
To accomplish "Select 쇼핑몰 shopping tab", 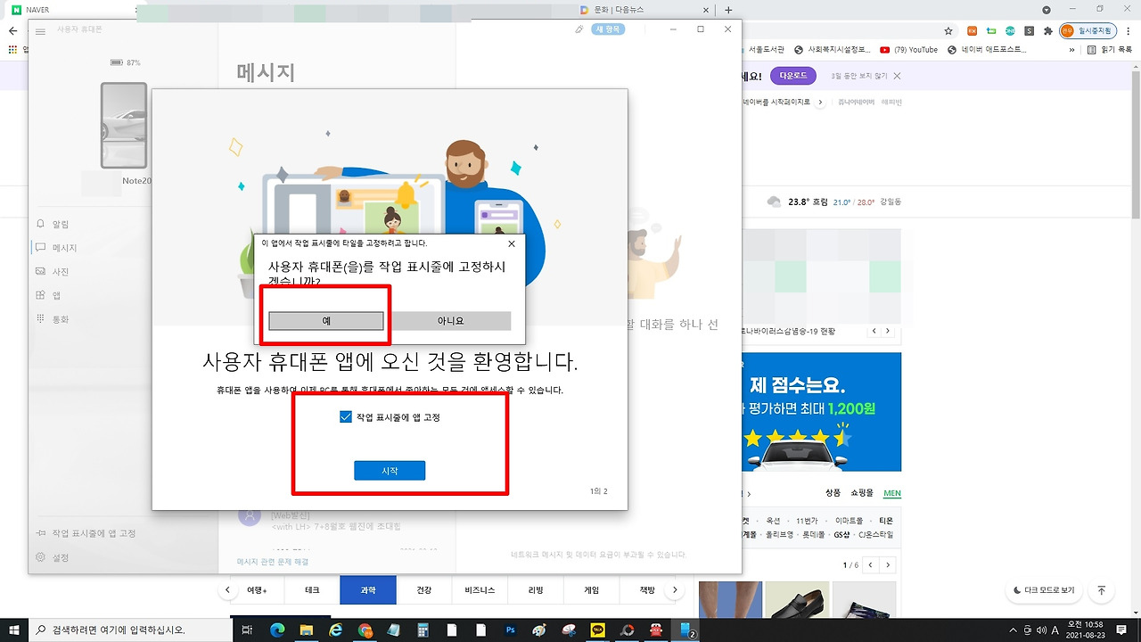I will (x=862, y=493).
